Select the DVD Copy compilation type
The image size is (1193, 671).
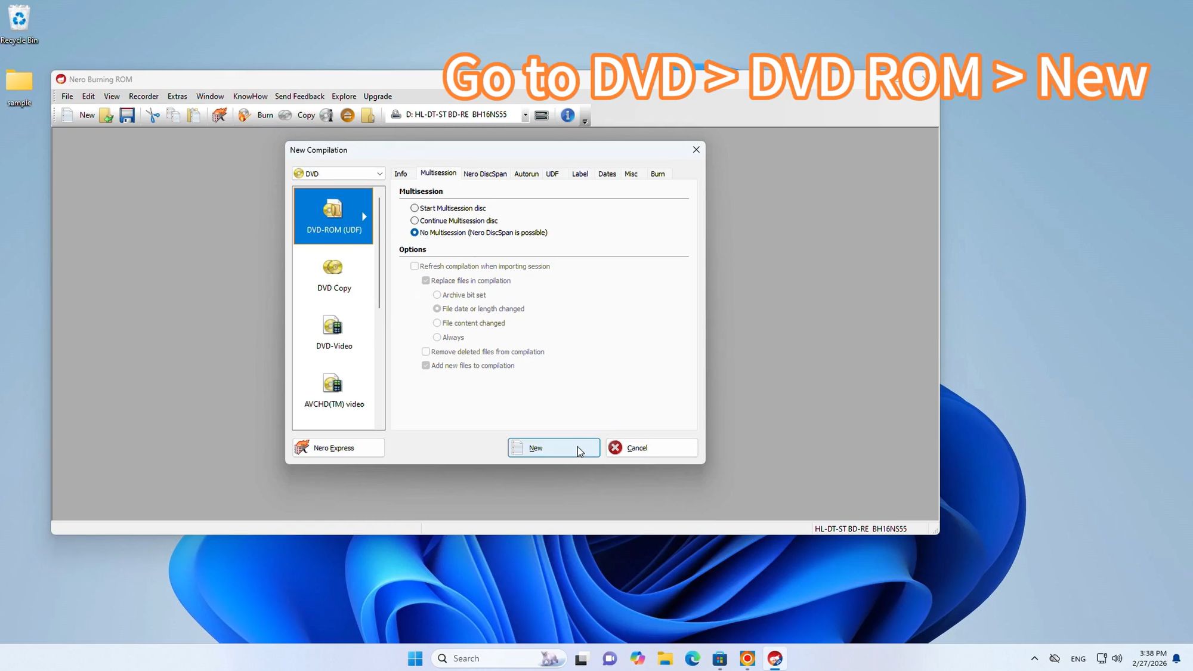pos(333,276)
